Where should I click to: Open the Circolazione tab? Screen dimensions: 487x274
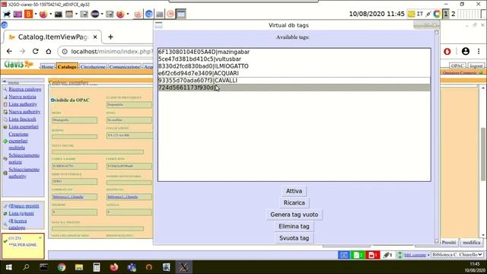tap(93, 67)
